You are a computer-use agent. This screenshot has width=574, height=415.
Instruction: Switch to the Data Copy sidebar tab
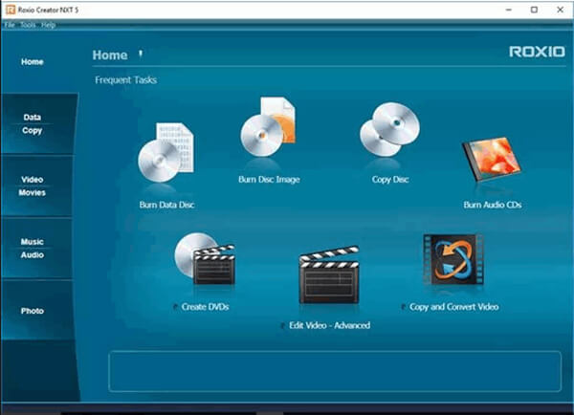pos(38,123)
